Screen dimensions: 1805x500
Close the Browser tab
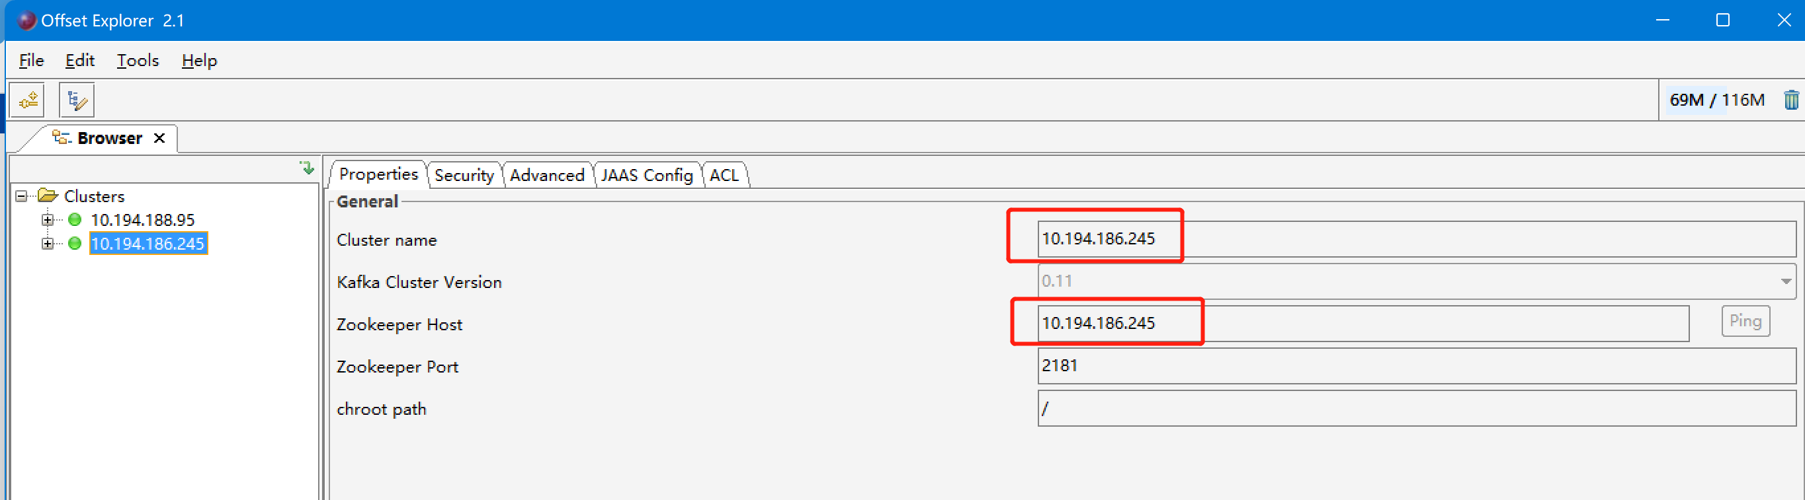pyautogui.click(x=160, y=138)
